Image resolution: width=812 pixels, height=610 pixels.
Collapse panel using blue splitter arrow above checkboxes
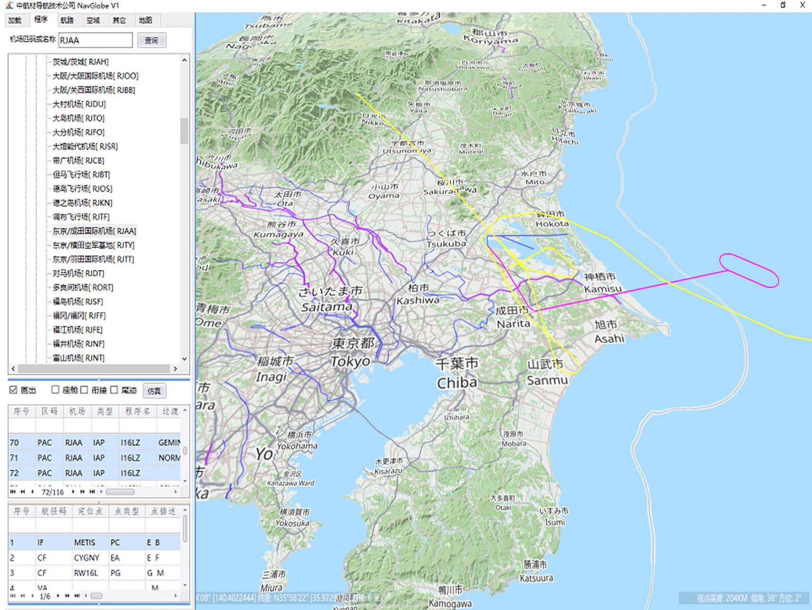pyautogui.click(x=99, y=379)
